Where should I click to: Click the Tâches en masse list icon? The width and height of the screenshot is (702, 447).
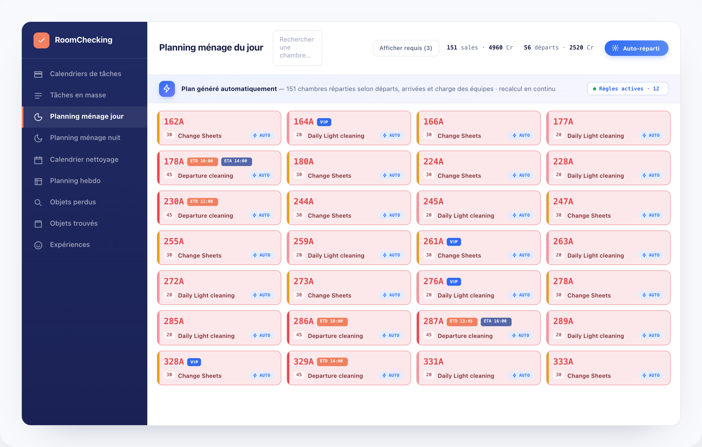(x=38, y=96)
